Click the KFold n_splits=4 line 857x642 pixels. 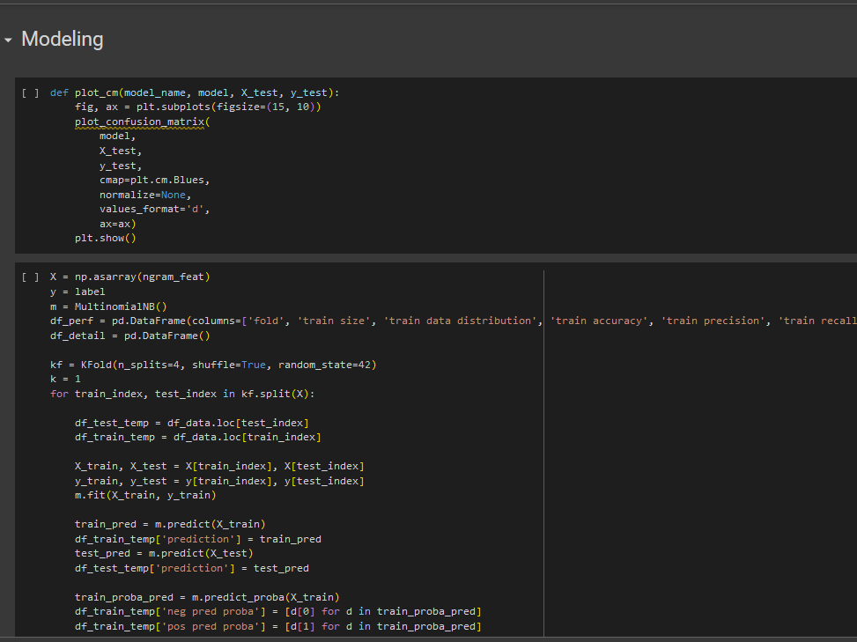coord(213,365)
